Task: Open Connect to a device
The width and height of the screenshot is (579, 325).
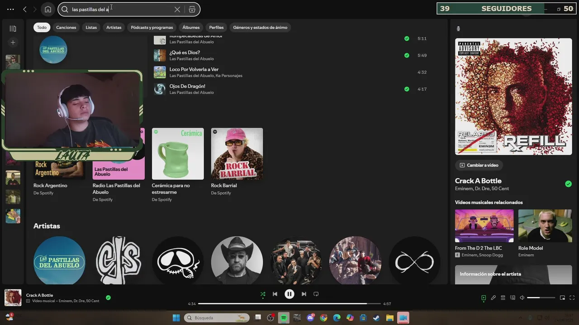Action: (x=513, y=298)
